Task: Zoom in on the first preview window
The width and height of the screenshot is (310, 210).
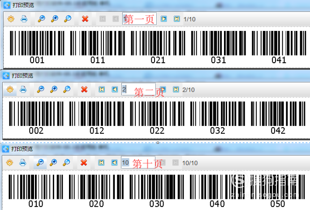Action: pyautogui.click(x=55, y=19)
